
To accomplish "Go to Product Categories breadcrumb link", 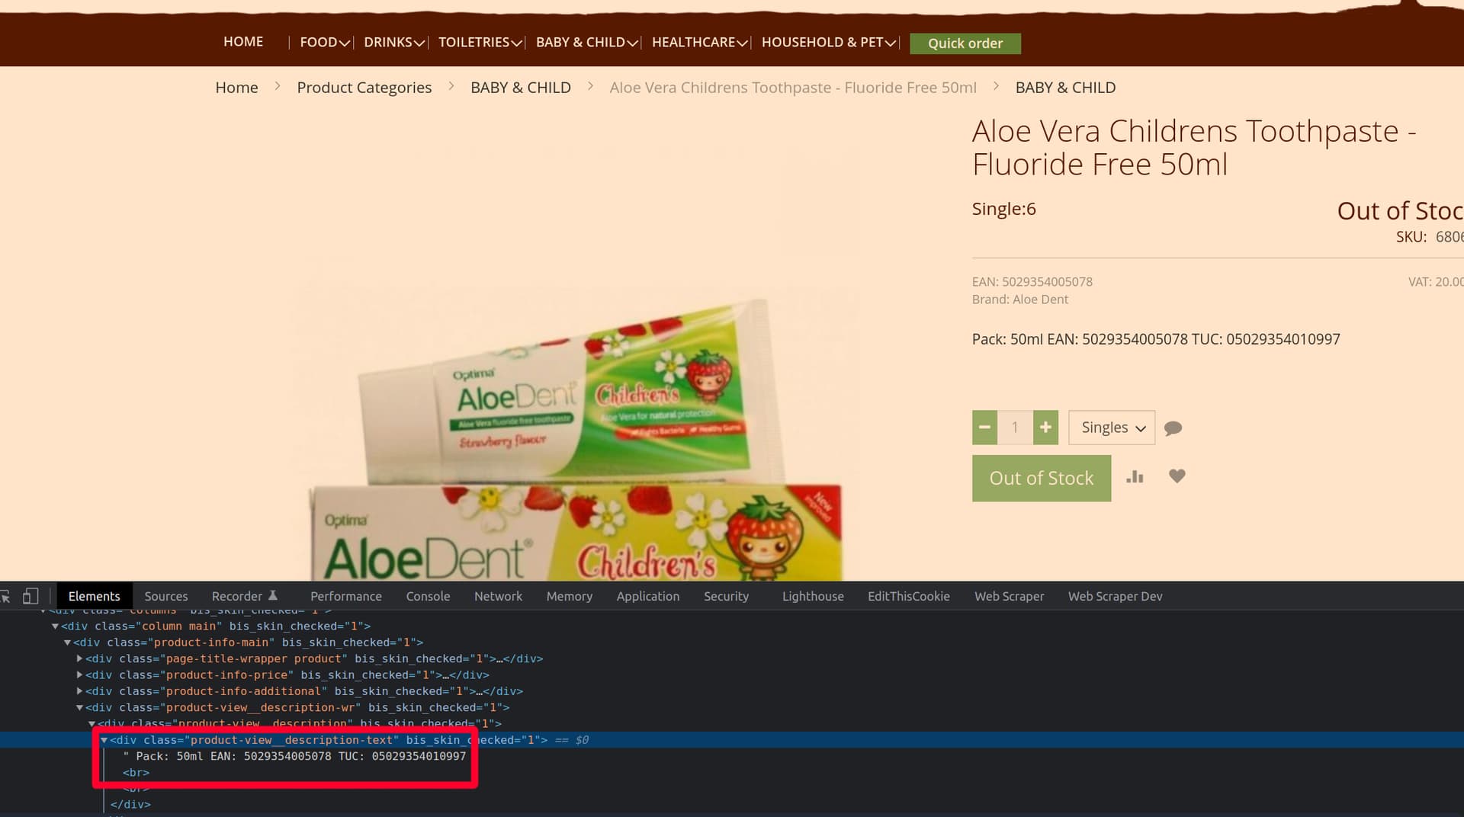I will point(364,88).
